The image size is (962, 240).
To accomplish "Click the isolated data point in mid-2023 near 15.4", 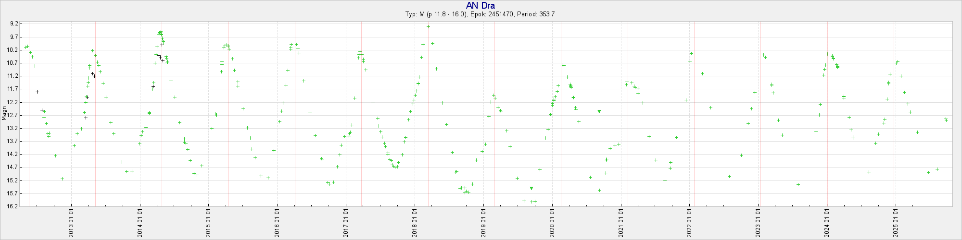I will pyautogui.click(x=798, y=185).
